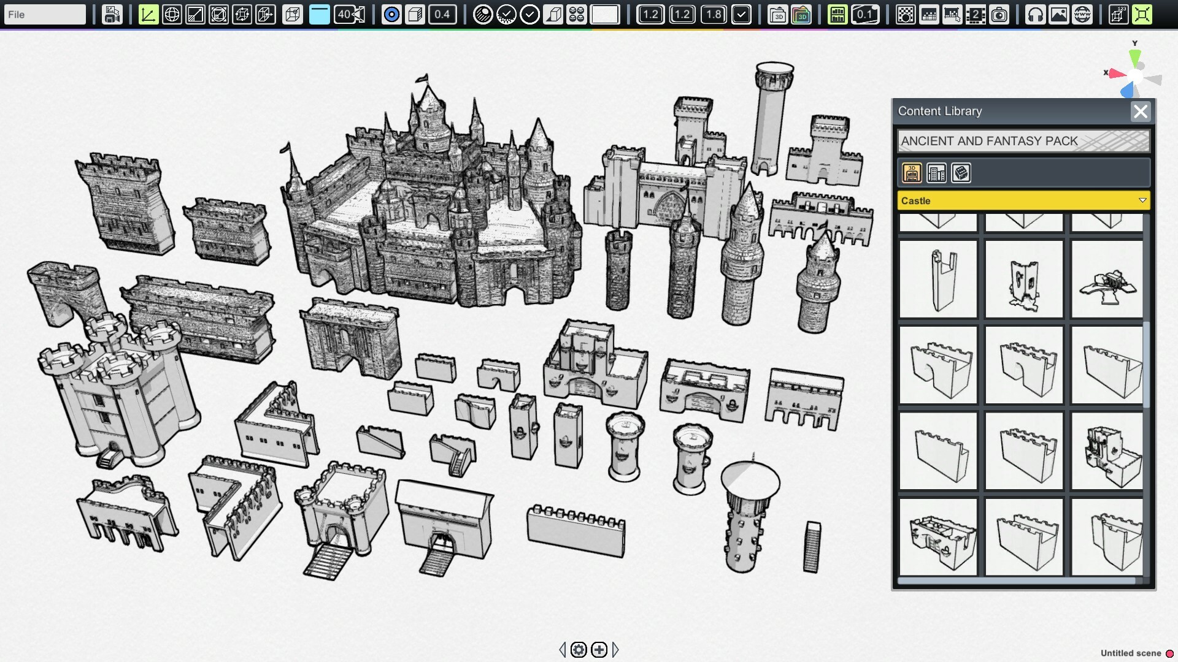Switch to the 3D models tab in Content Library

click(912, 173)
